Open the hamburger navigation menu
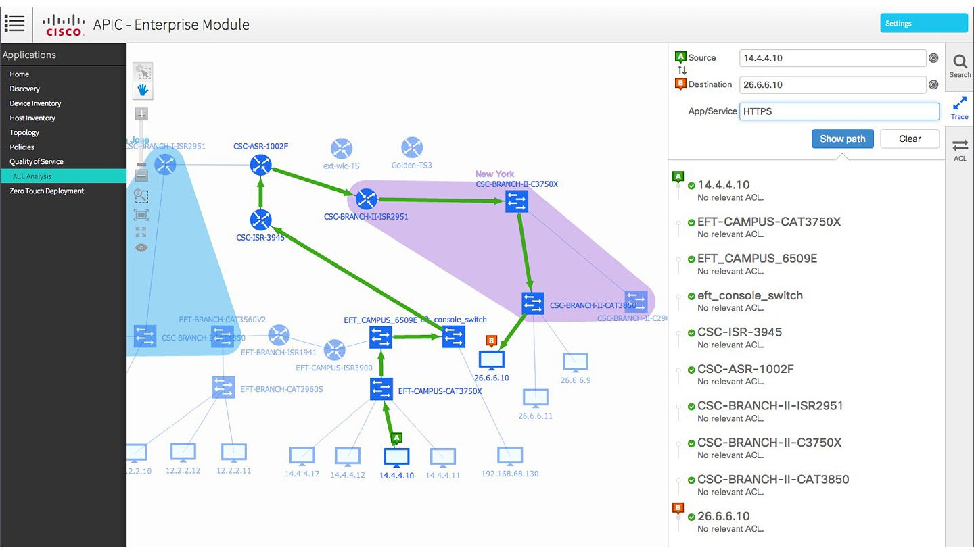This screenshot has height=554, width=974. 14,24
